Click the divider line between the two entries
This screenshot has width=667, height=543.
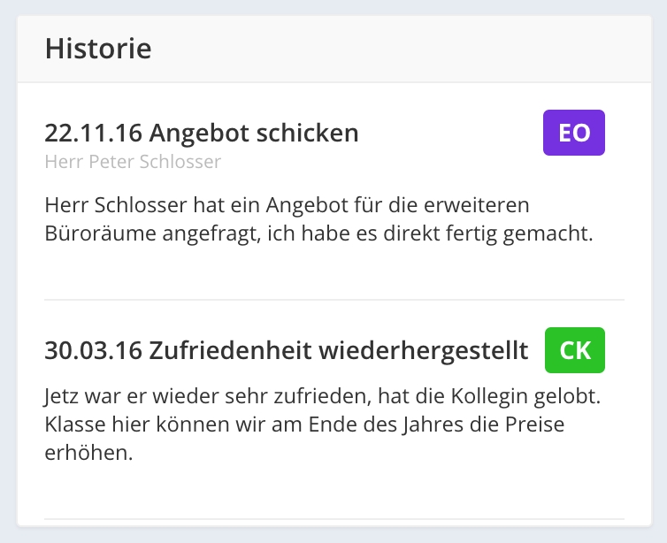tap(333, 300)
